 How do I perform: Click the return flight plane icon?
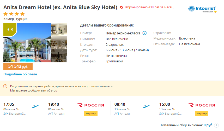tap(146, 106)
